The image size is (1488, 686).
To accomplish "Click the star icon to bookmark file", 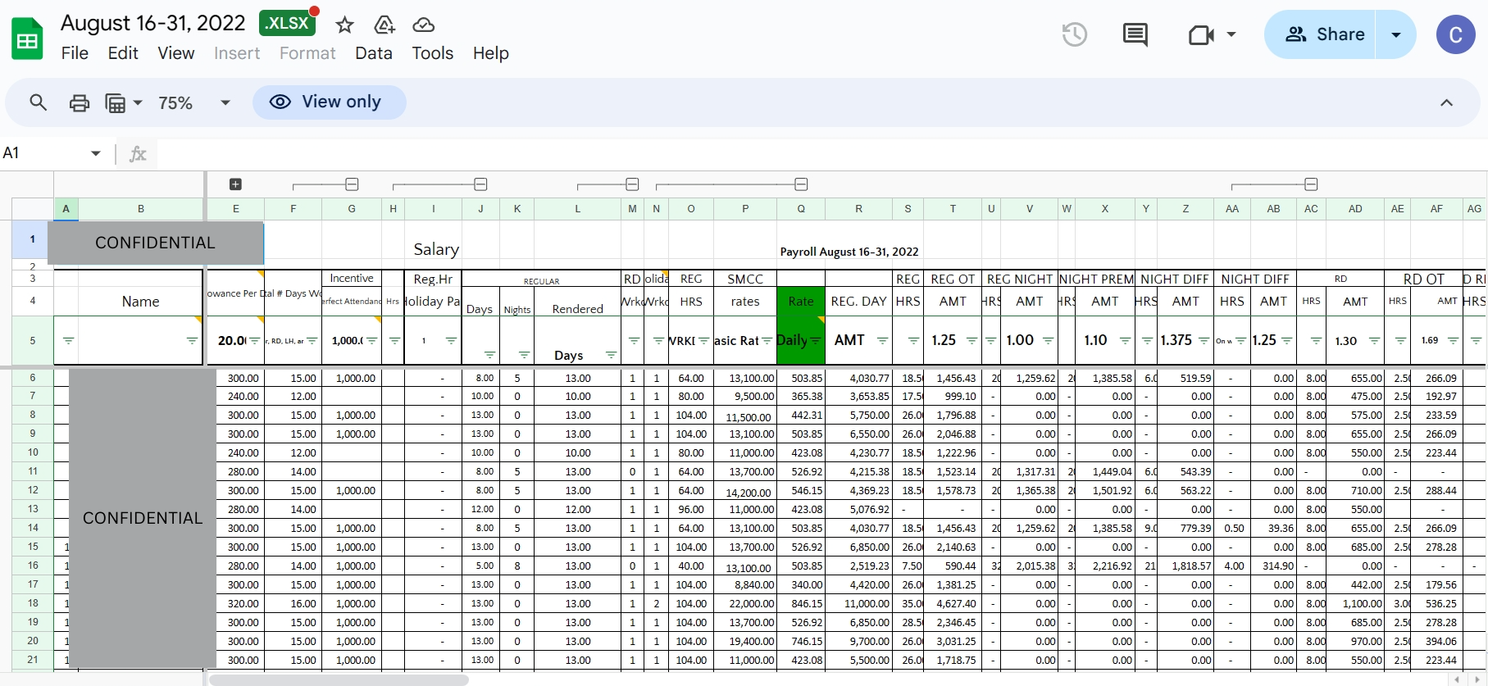I will point(344,25).
